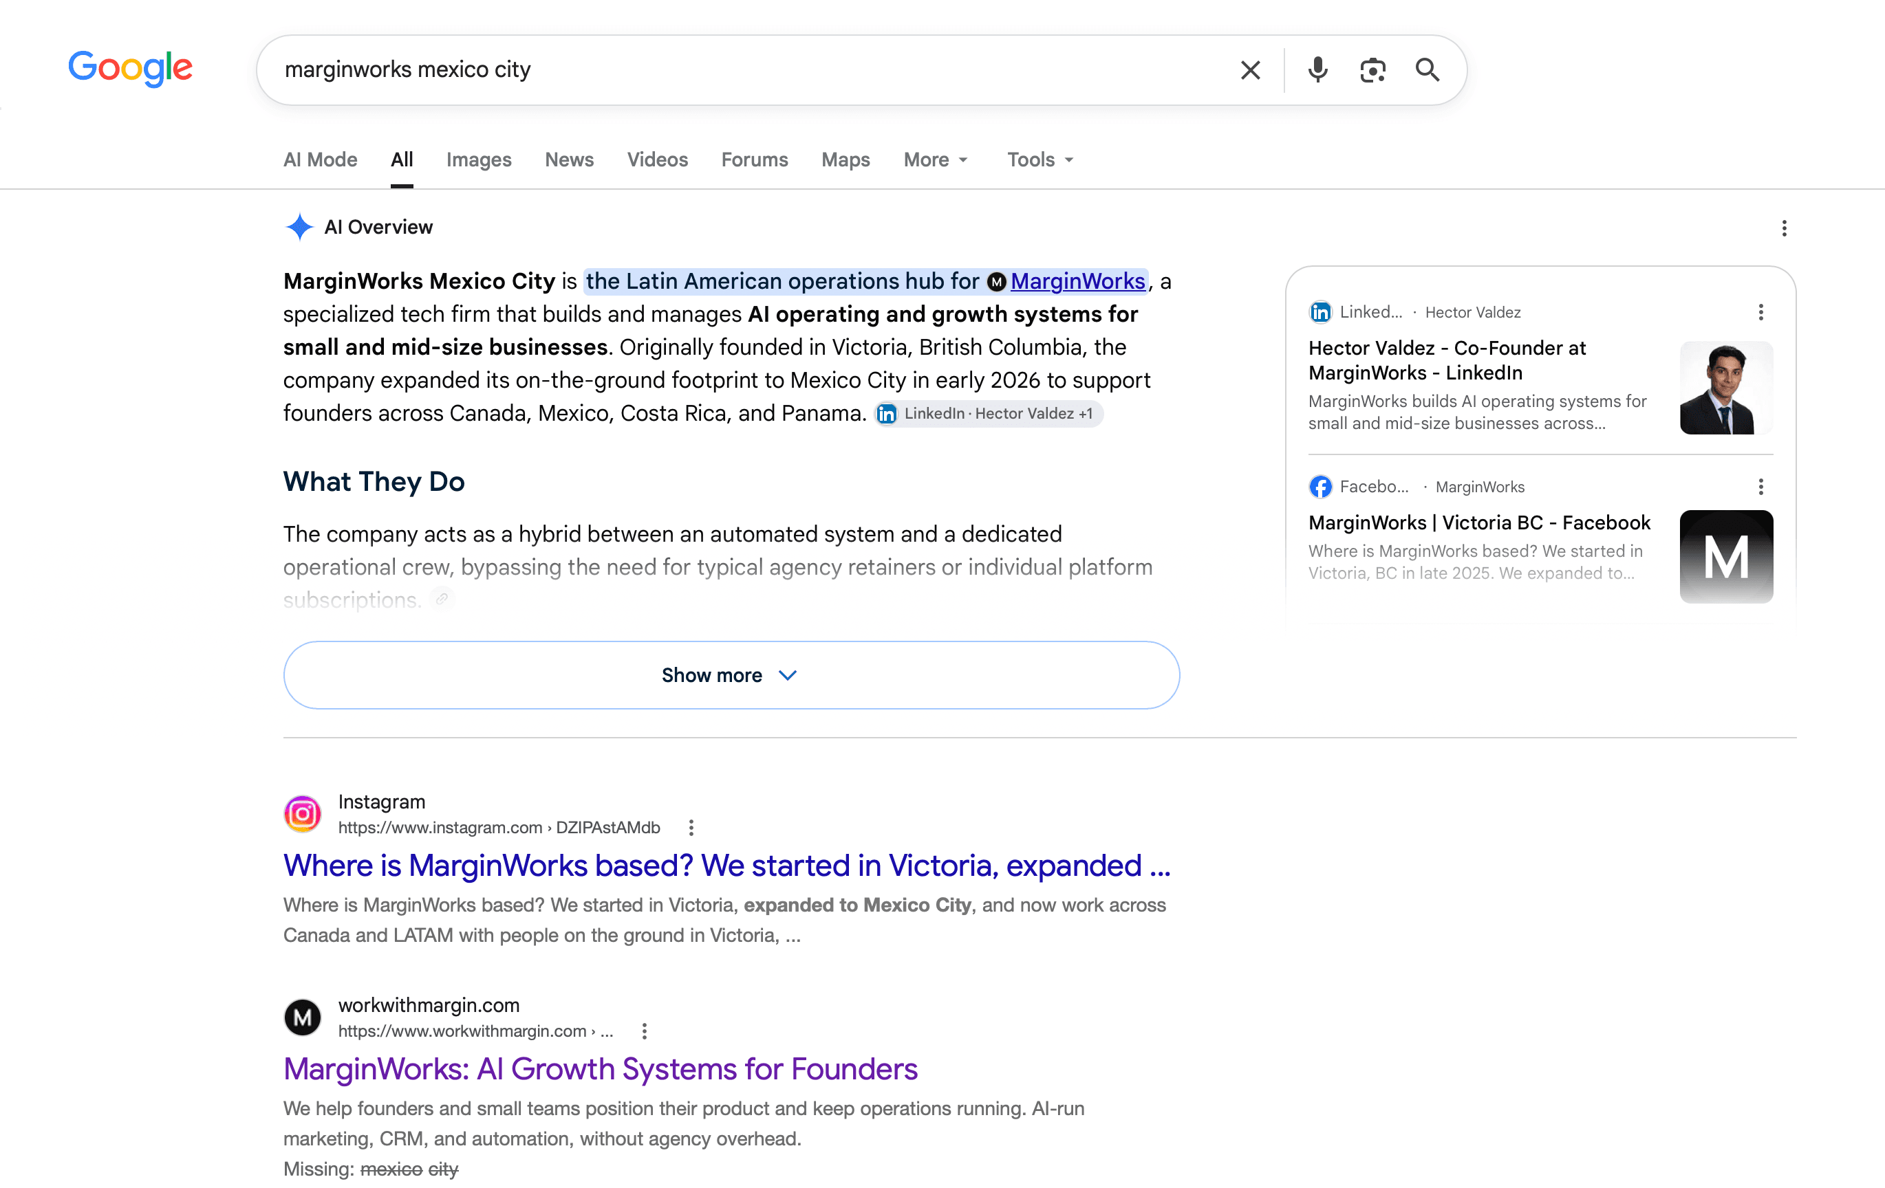Select the All tab
Viewport: 1885px width, 1188px height.
coord(402,159)
